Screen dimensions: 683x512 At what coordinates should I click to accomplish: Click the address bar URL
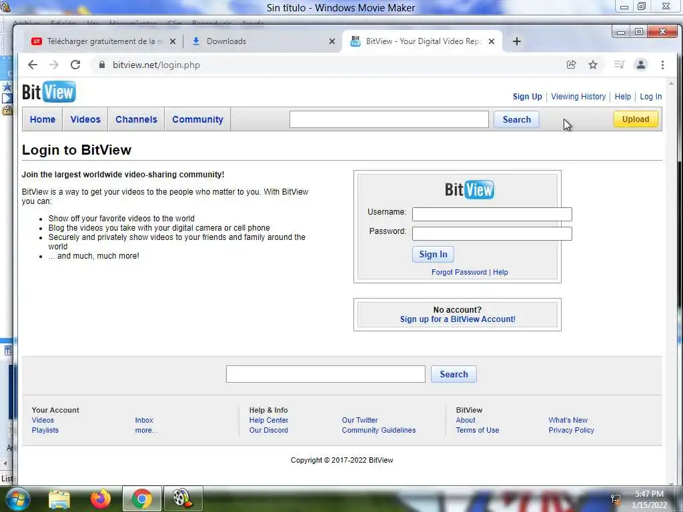click(156, 65)
